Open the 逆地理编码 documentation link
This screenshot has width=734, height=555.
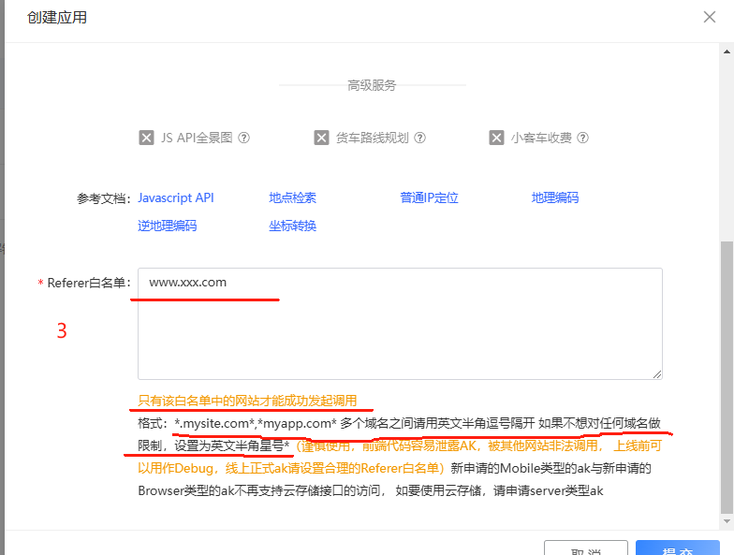click(167, 226)
